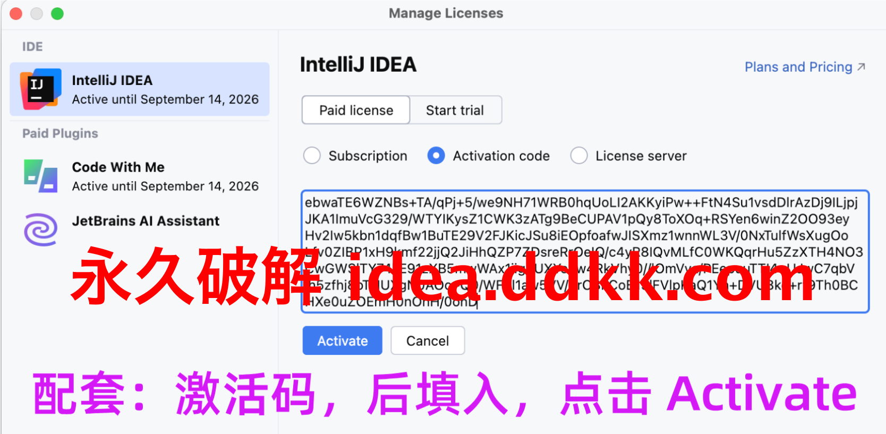The image size is (886, 434).
Task: Click the external-link arrow beside Plans and Pricing
Action: pos(861,67)
